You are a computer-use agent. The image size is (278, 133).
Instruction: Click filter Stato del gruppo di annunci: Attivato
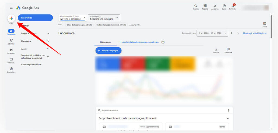111,25
